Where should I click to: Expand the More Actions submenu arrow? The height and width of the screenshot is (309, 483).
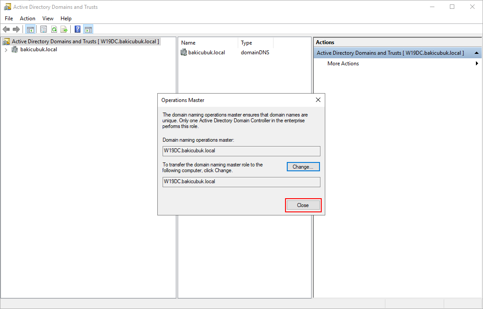(x=477, y=64)
